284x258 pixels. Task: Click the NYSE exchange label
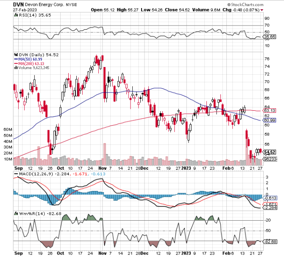(71, 5)
